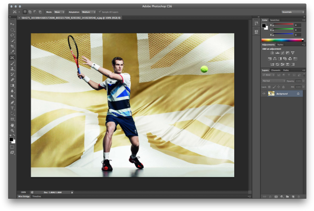The image size is (314, 211).
Task: Hide the Background layer with eye icon
Action: [x=264, y=94]
